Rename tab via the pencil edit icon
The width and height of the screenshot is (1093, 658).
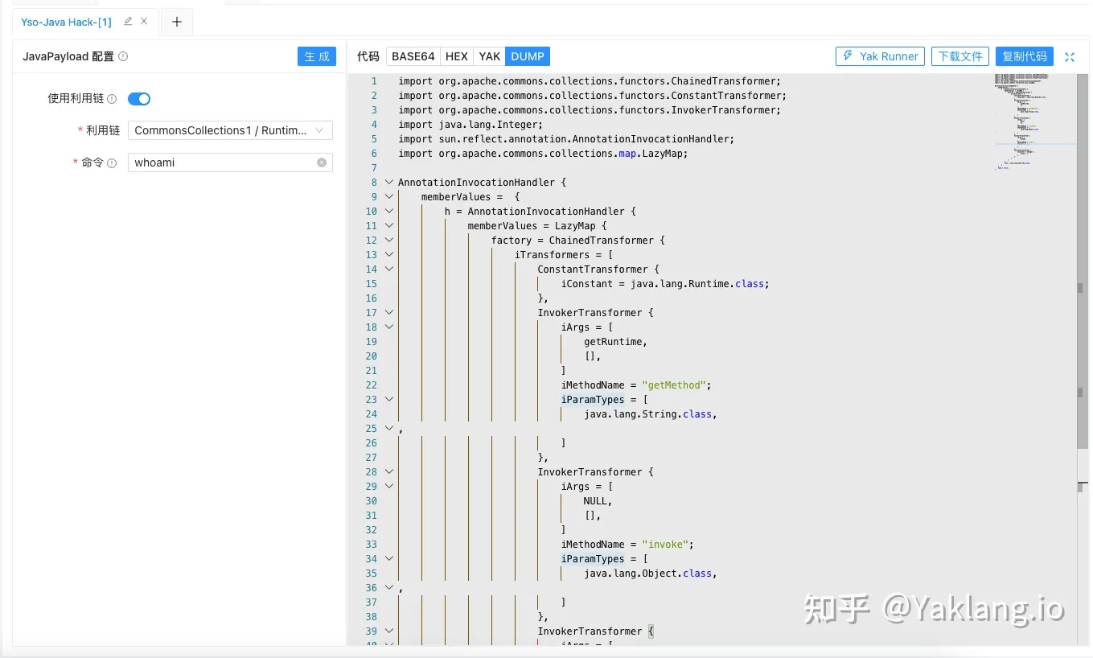(128, 22)
